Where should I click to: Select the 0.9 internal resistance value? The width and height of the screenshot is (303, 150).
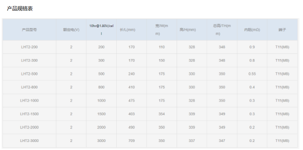pos(252,47)
